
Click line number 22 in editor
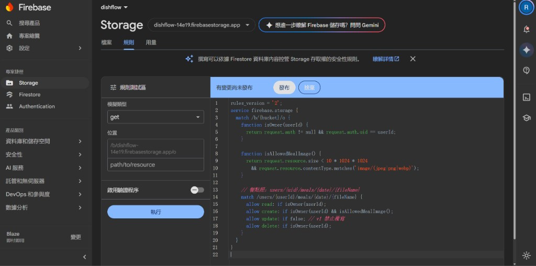point(215,254)
